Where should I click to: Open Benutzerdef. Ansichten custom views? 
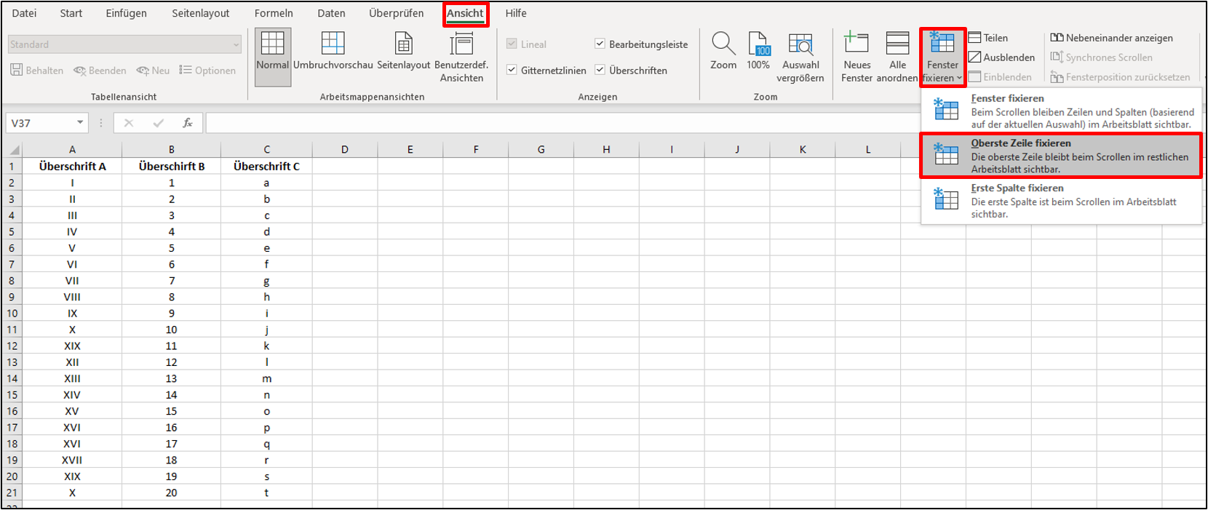461,57
